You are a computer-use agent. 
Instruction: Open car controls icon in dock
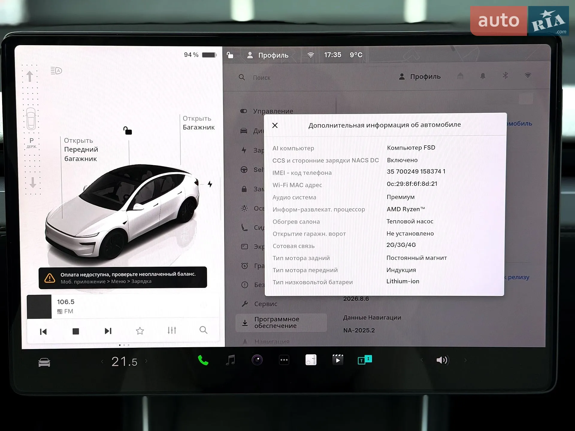(44, 362)
